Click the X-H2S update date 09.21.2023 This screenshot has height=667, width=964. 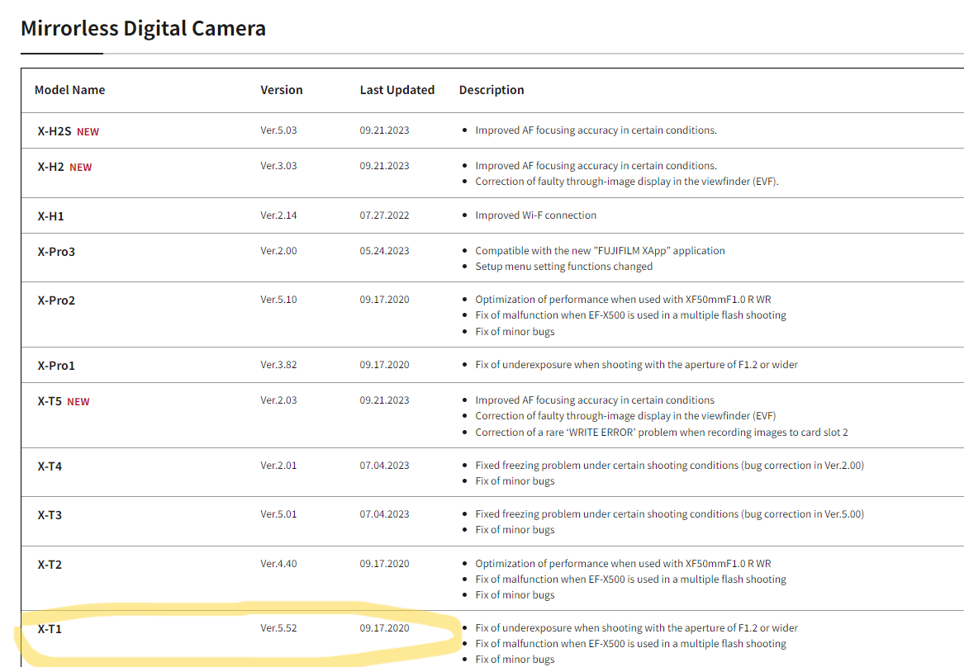(384, 130)
